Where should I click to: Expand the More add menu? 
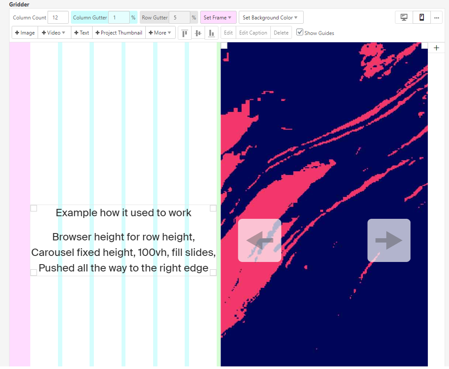point(160,33)
